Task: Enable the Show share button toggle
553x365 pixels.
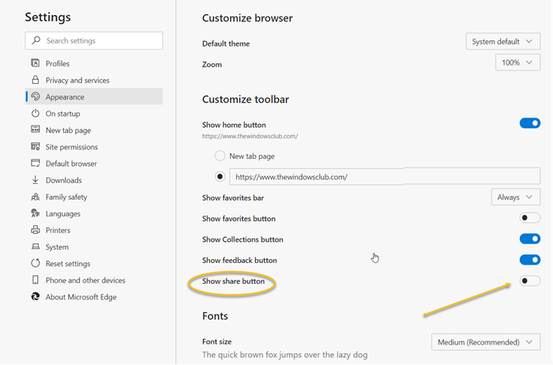Action: pos(529,280)
